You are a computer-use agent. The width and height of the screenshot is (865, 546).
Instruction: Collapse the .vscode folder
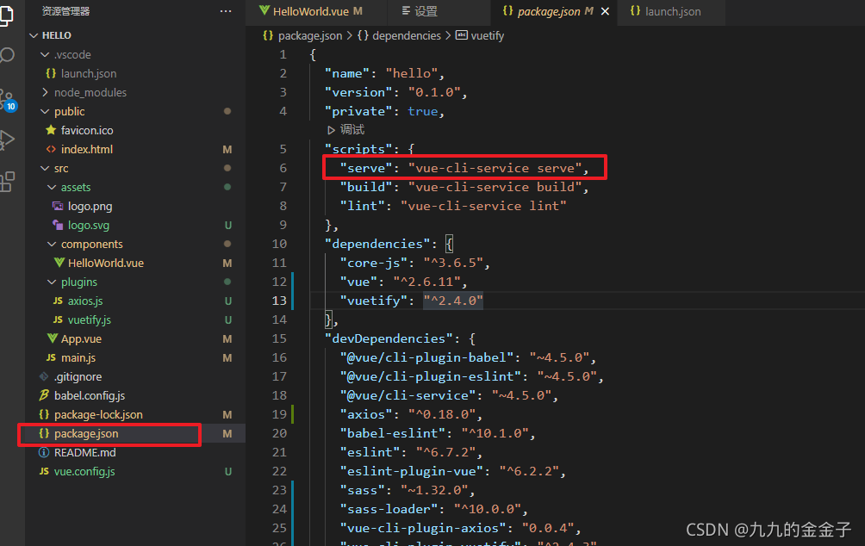pyautogui.click(x=47, y=54)
